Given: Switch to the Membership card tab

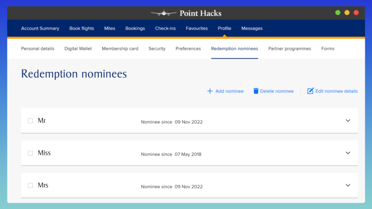Looking at the screenshot, I should [x=120, y=48].
